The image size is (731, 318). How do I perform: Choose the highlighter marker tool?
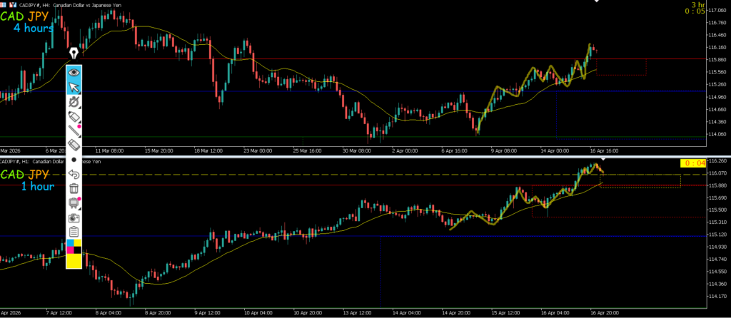(x=74, y=116)
